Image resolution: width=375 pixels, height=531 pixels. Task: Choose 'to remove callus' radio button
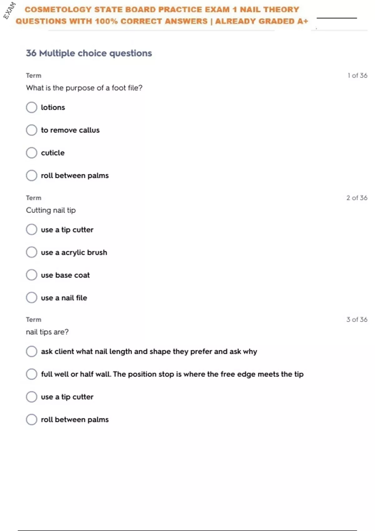[x=32, y=130]
